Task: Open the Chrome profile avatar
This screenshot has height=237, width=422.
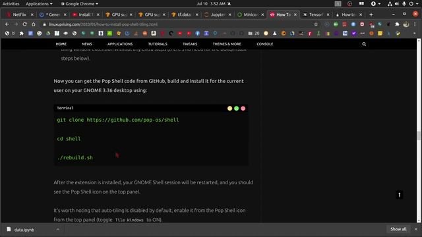Action: click(x=406, y=24)
